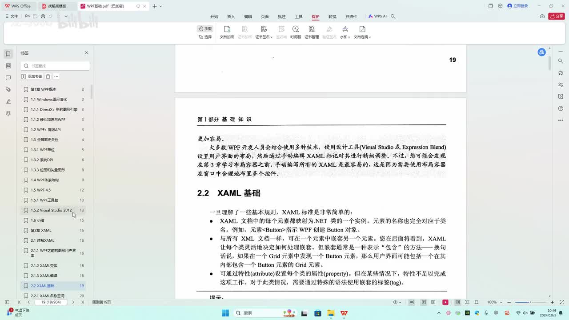Choose the Select (选择) cursor tool
Screen dimensions: 569x320
(205, 37)
